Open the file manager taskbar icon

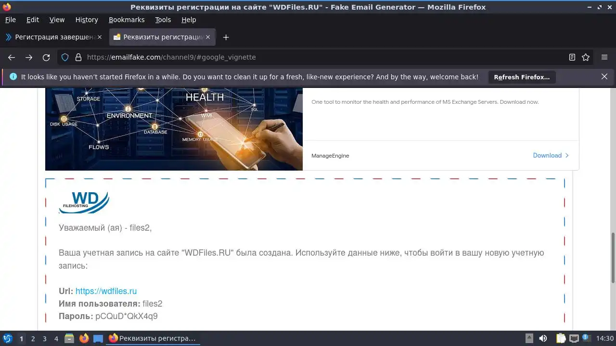tap(69, 339)
